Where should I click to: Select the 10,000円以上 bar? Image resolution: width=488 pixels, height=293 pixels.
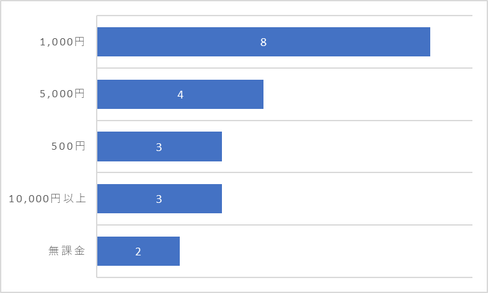(160, 199)
